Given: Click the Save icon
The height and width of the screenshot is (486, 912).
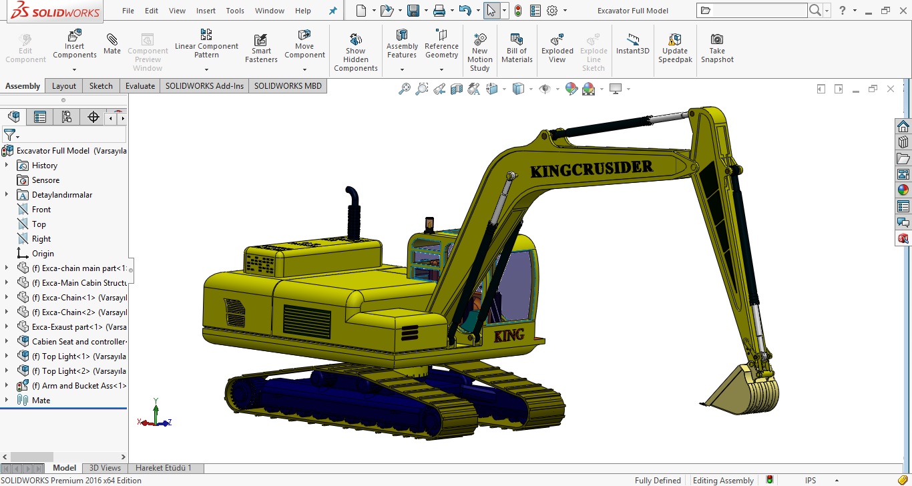Looking at the screenshot, I should click(x=413, y=11).
